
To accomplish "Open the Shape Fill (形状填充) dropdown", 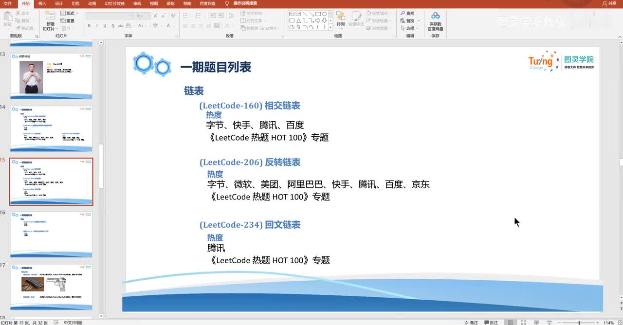I will [x=380, y=13].
